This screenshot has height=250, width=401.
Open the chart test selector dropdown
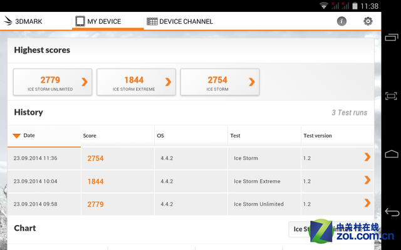(x=328, y=229)
